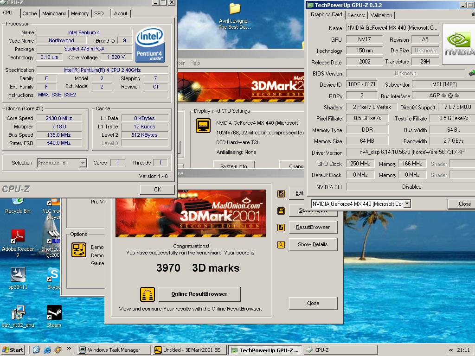
Task: Click the NVIDIA logo in GPU-Z
Action: 459,44
